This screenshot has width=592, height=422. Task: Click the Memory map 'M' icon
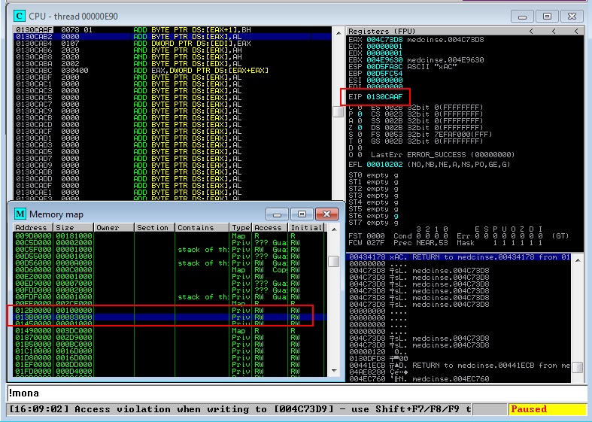coord(20,214)
